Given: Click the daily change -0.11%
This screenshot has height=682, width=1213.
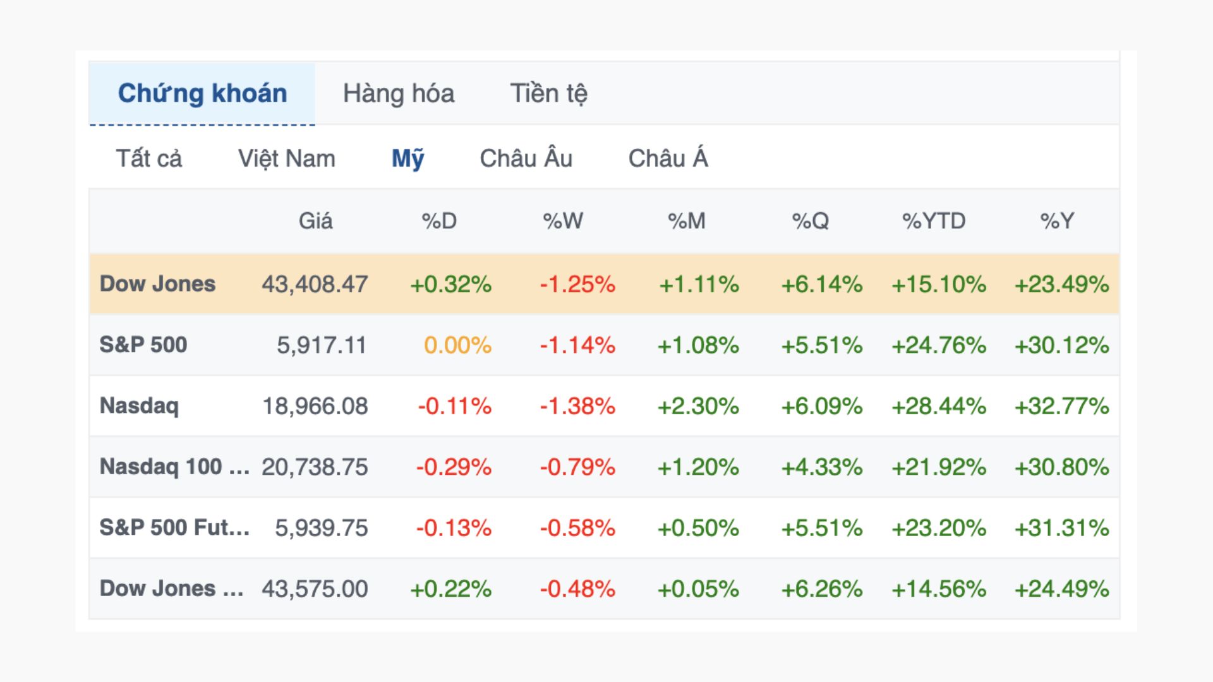Looking at the screenshot, I should click(455, 406).
